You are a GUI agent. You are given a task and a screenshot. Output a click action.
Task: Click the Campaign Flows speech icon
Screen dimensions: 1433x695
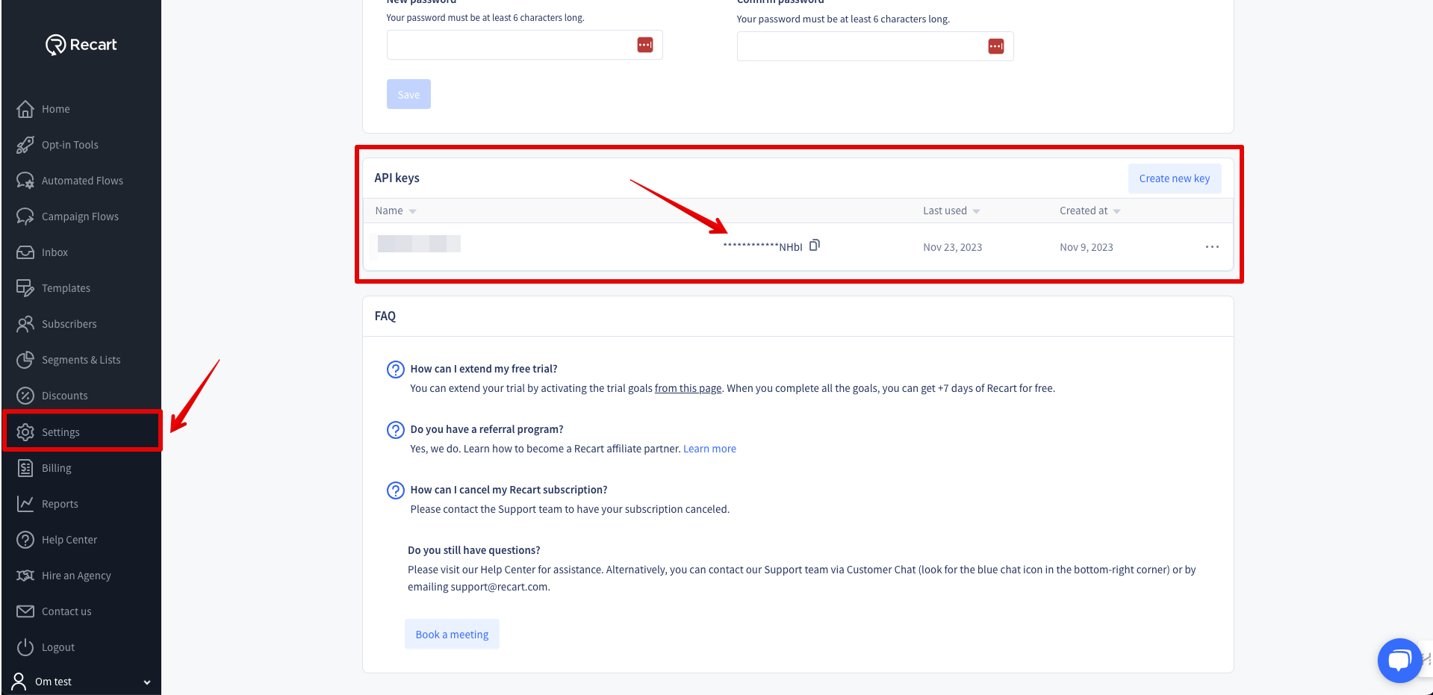point(25,216)
